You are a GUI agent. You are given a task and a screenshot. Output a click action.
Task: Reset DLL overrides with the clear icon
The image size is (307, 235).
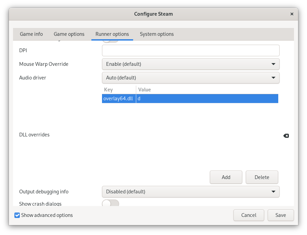pyautogui.click(x=286, y=136)
